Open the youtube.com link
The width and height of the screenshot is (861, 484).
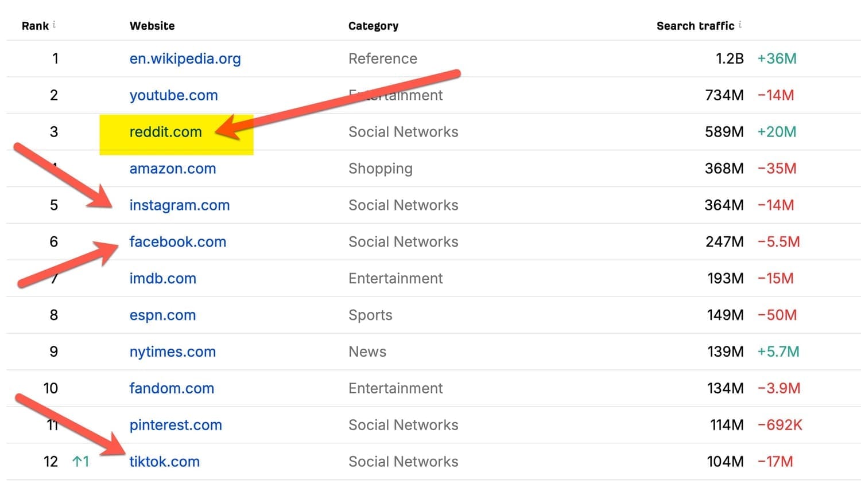(x=173, y=95)
